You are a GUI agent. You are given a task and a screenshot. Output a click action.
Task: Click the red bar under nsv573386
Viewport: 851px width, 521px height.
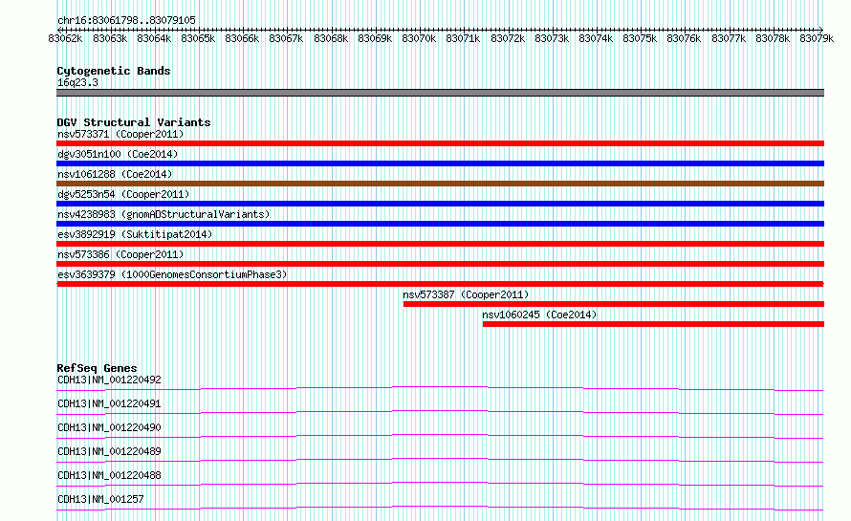(440, 264)
